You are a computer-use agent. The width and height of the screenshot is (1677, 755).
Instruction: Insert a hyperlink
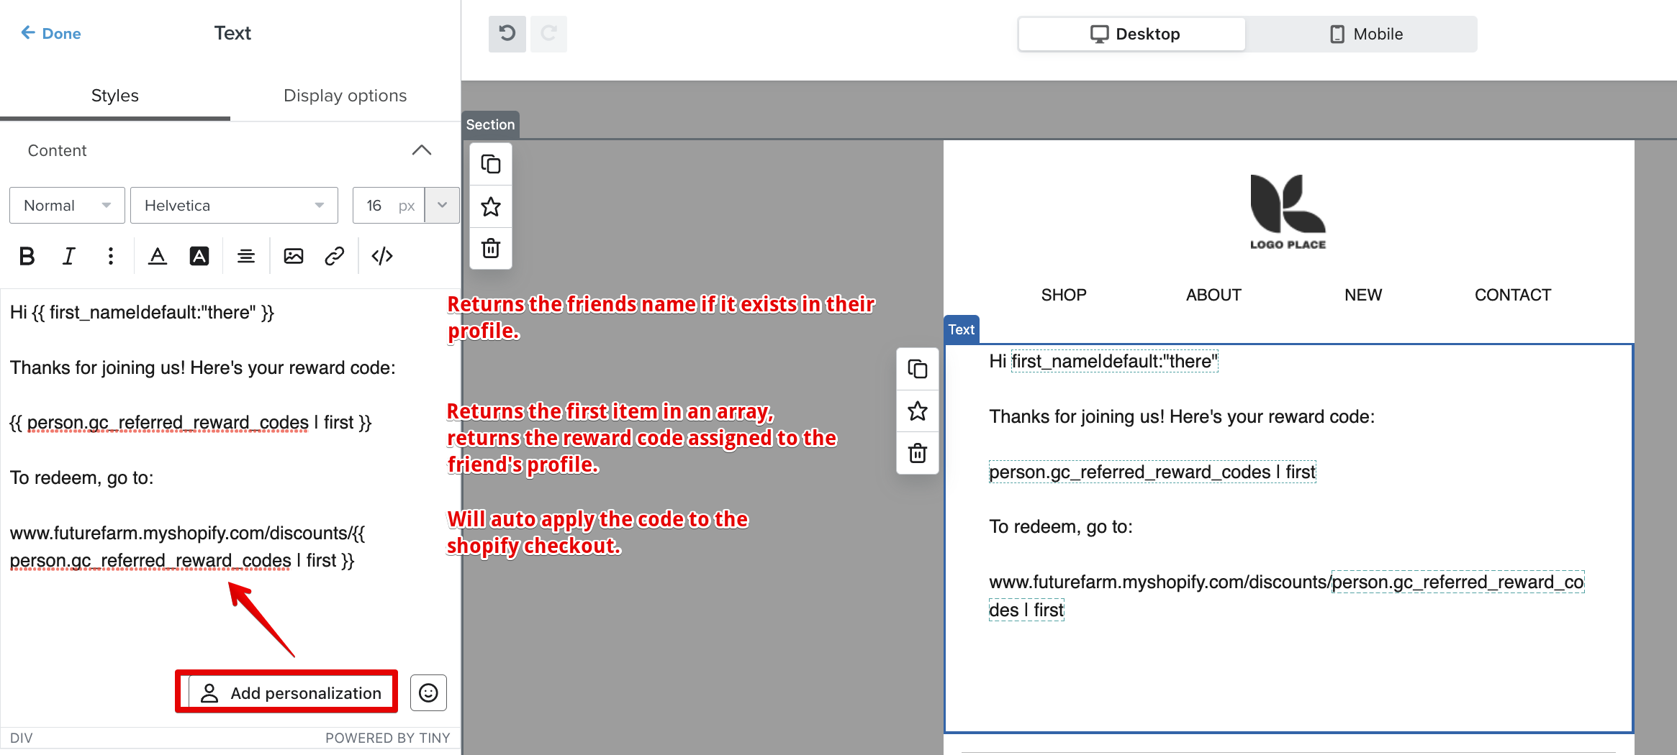point(334,255)
